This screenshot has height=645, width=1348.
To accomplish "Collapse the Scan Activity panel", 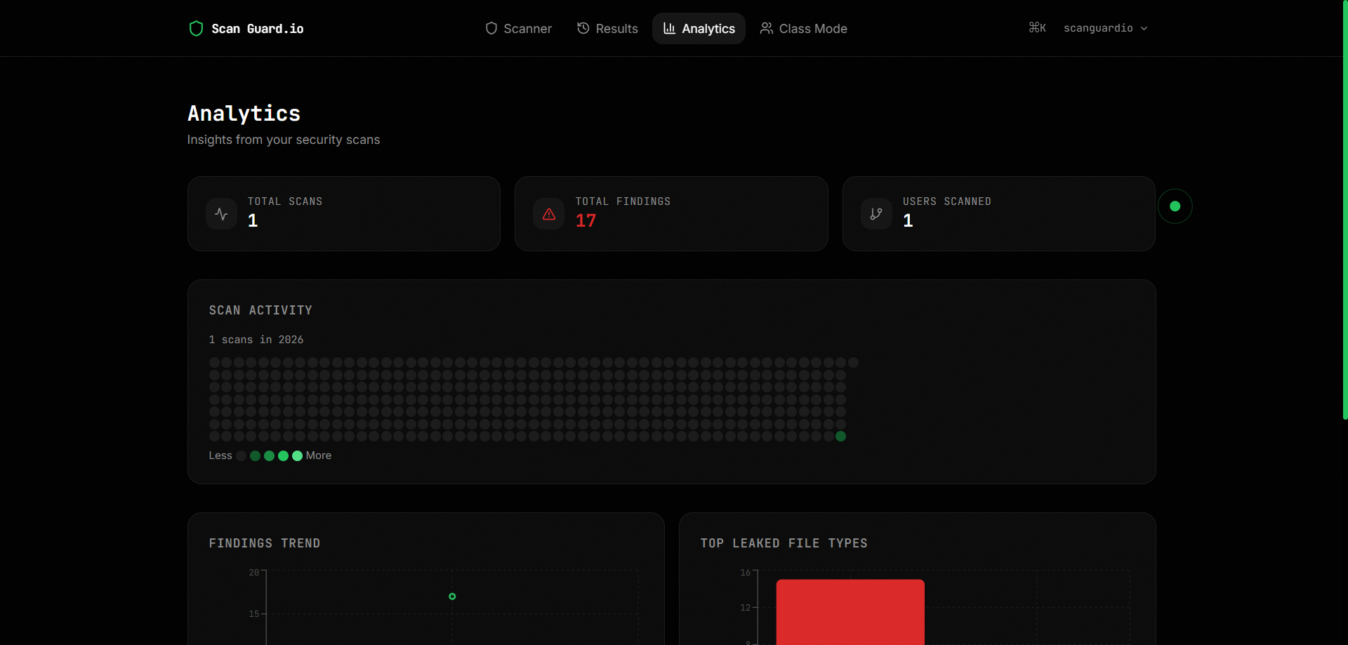I will point(260,310).
